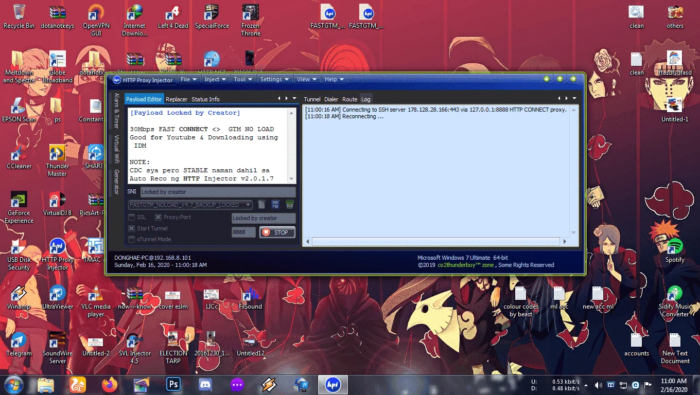Image resolution: width=700 pixels, height=395 pixels.
Task: Open the Tool menu dropdown
Action: [x=243, y=79]
